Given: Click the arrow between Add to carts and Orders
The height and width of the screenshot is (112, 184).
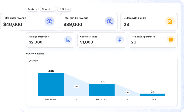Looking at the screenshot, I should pyautogui.click(x=127, y=99).
